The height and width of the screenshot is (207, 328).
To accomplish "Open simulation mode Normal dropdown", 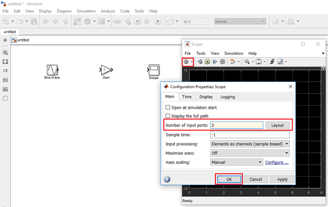I will pyautogui.click(x=240, y=21).
